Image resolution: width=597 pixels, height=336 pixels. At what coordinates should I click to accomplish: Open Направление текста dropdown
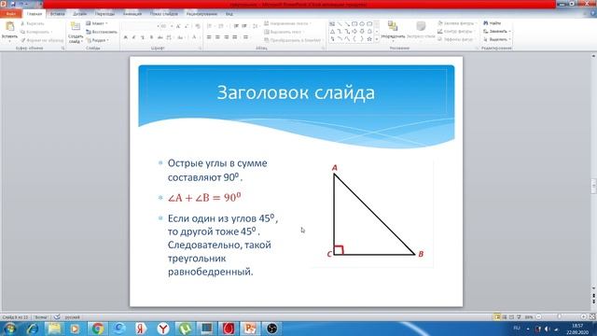tap(288, 23)
